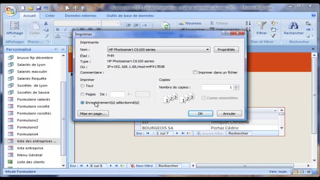Click the Filtrer funnel icon

pyautogui.click(x=261, y=28)
